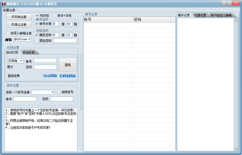Image resolution: width=242 pixels, height=155 pixels.
Task: Click account length minimum field showing 8
Action: (x=56, y=24)
